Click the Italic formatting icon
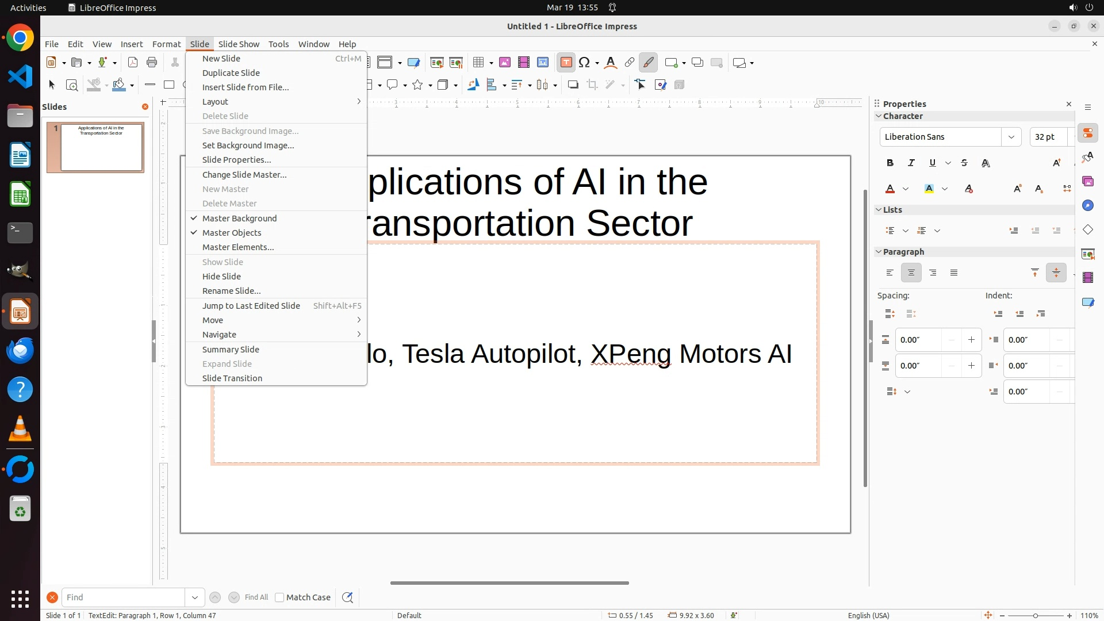This screenshot has width=1104, height=621. click(x=911, y=163)
